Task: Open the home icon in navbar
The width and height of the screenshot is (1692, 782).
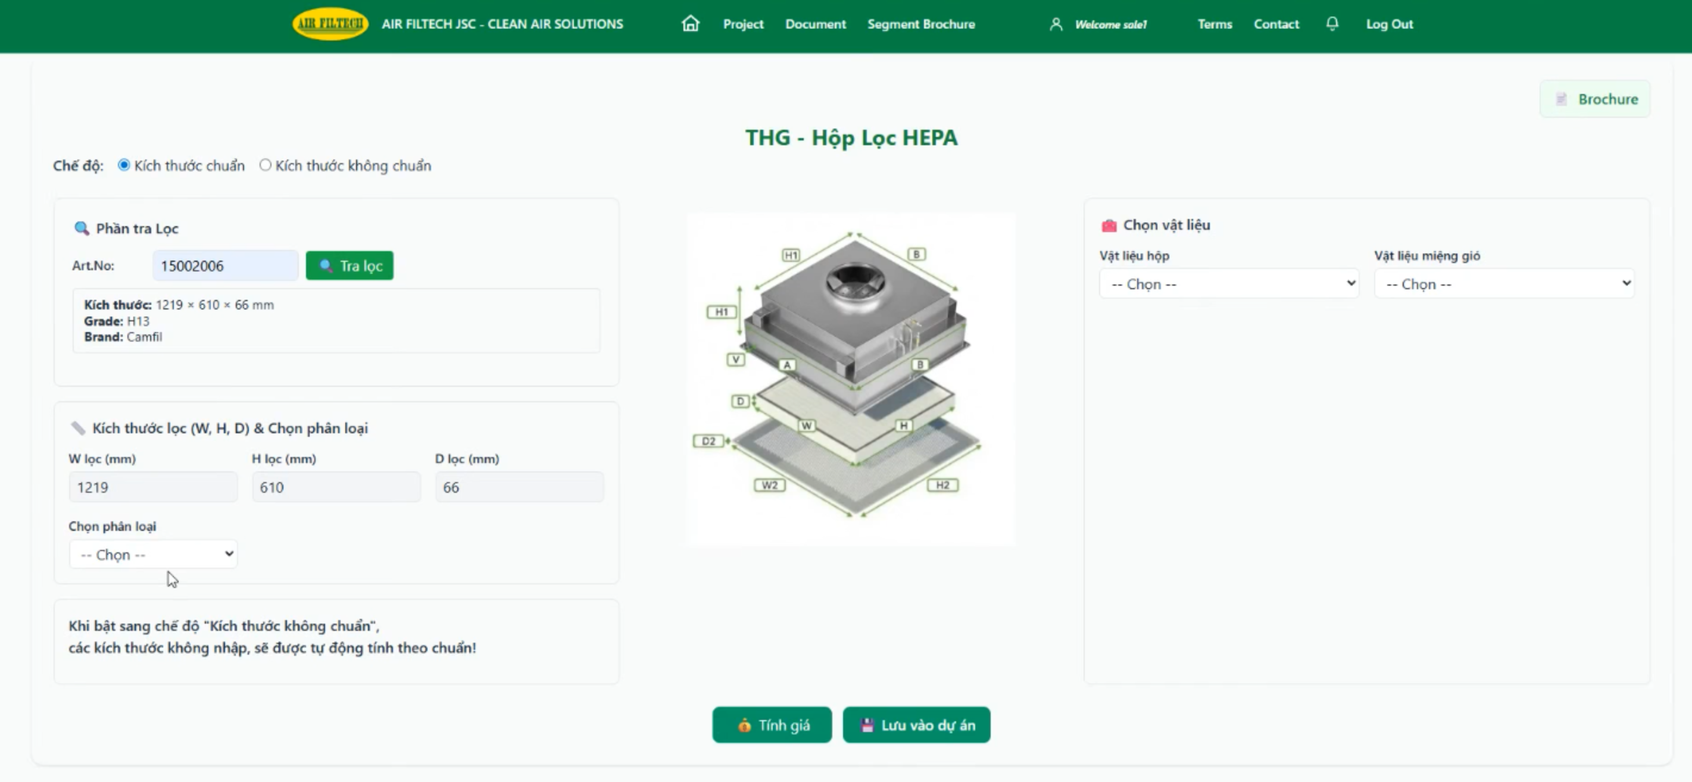Action: [691, 24]
